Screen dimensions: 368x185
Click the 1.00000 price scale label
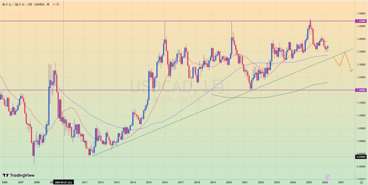tap(360, 141)
